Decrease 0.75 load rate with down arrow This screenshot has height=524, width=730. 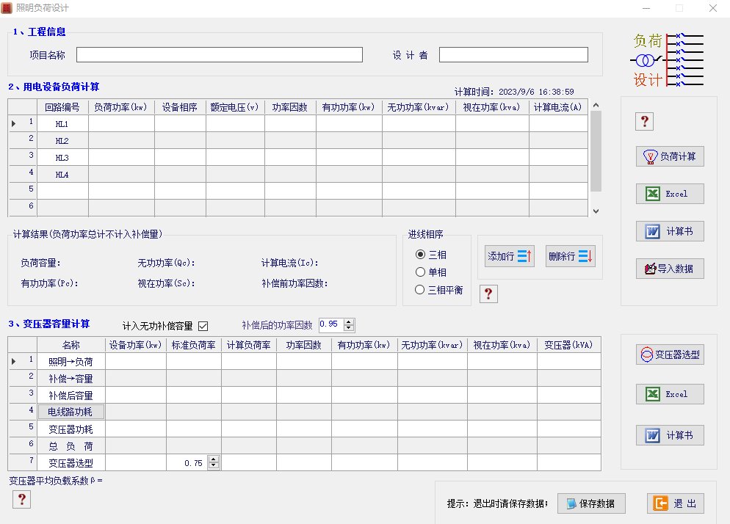(x=213, y=466)
